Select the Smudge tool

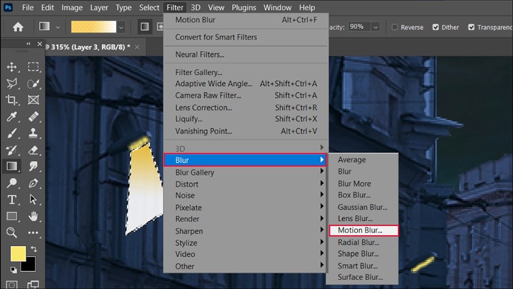(33, 166)
